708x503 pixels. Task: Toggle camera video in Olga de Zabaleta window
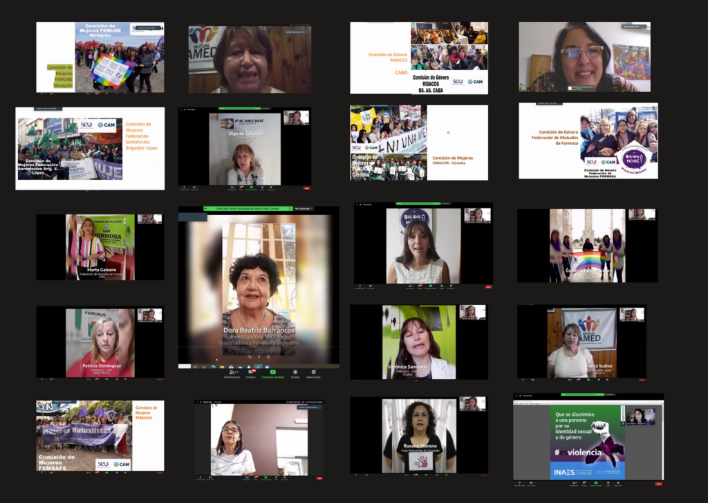[194, 186]
